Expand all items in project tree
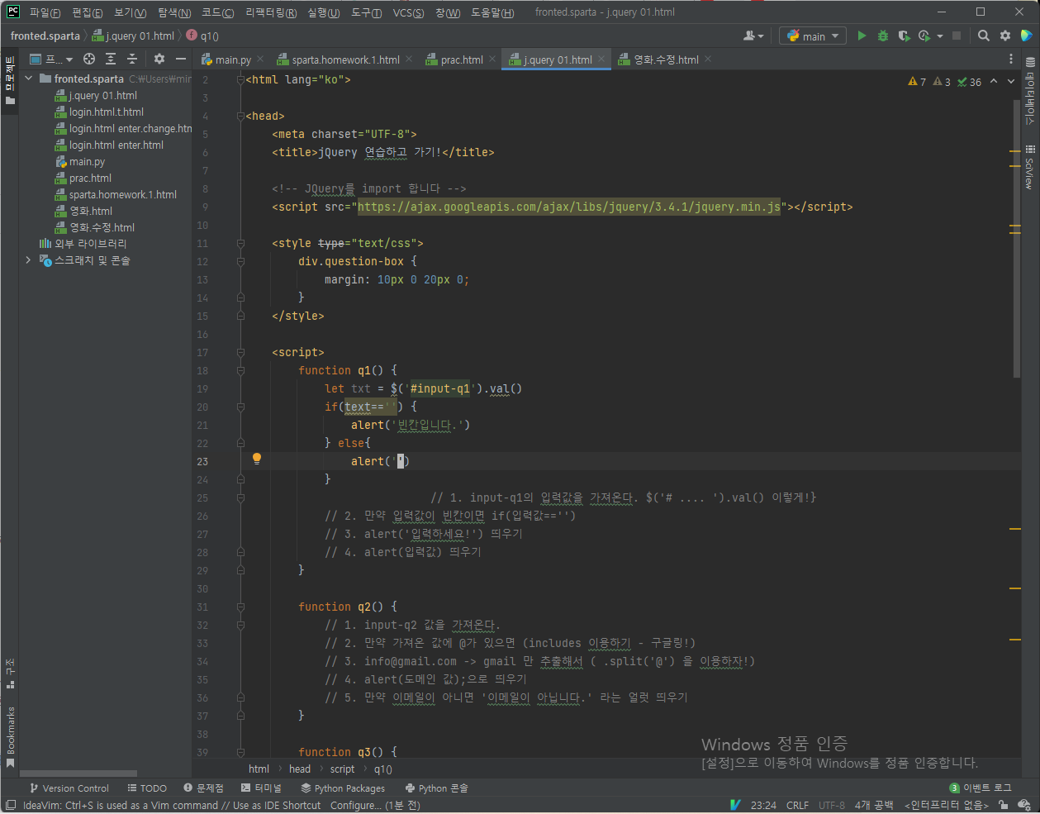1040x814 pixels. (x=111, y=59)
